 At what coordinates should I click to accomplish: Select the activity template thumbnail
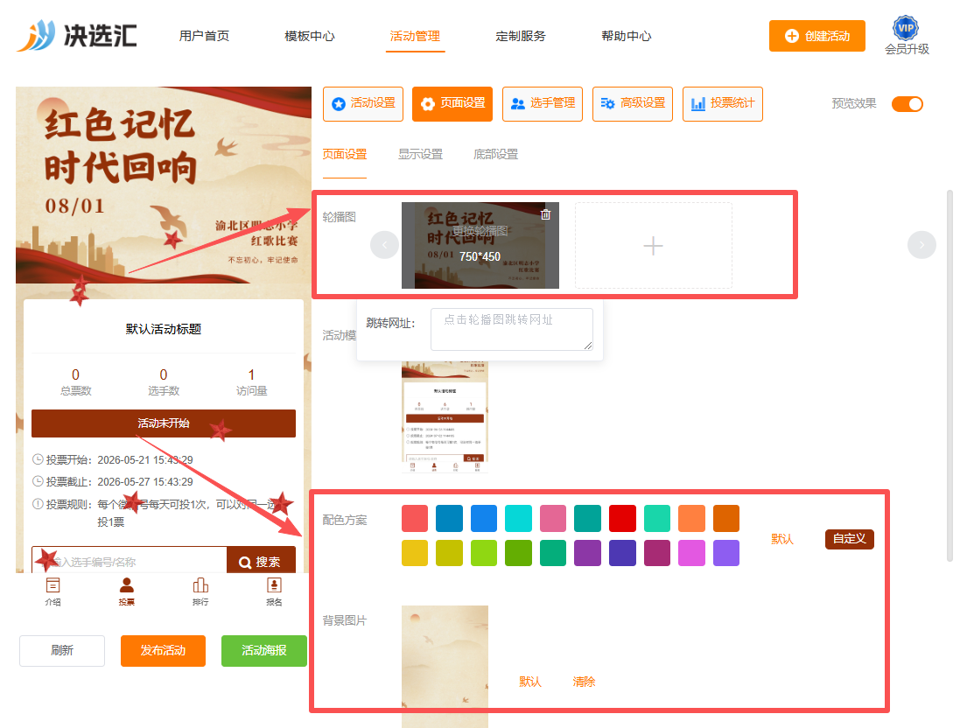[445, 417]
